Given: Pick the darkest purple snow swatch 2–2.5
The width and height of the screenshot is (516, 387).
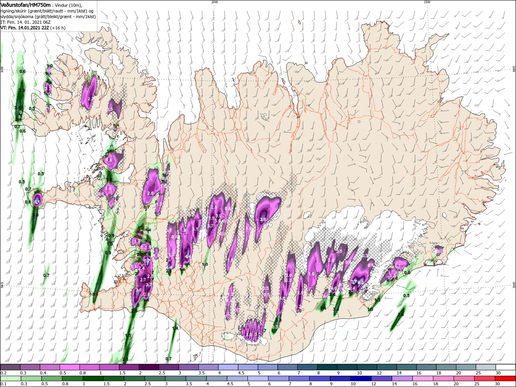Looking at the screenshot, I should (x=149, y=367).
